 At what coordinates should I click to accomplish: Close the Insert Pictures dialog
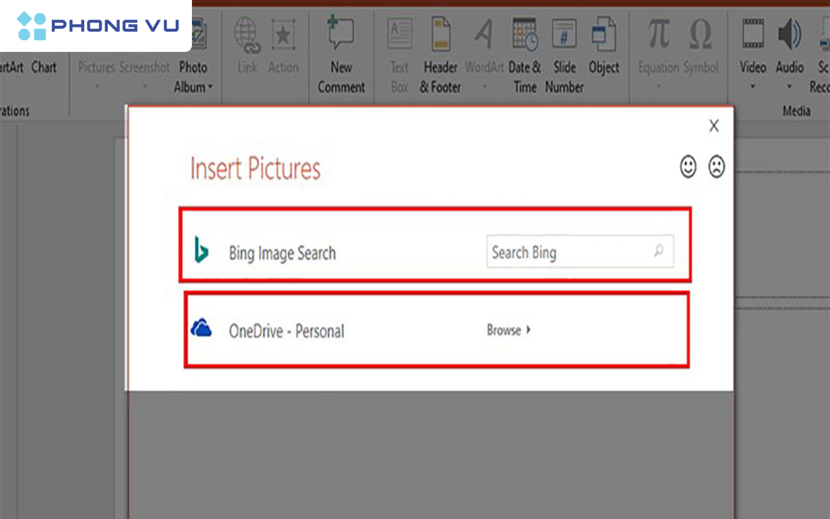pyautogui.click(x=714, y=126)
